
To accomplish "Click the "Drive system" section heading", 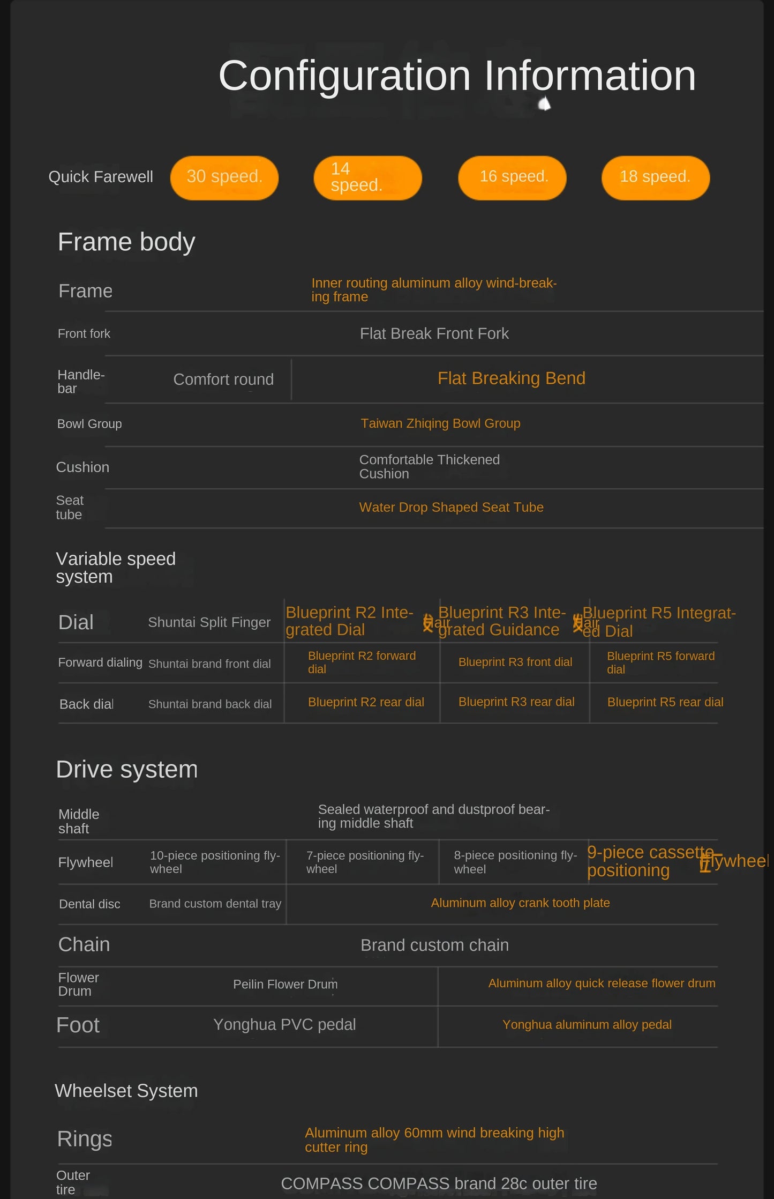I will point(126,769).
